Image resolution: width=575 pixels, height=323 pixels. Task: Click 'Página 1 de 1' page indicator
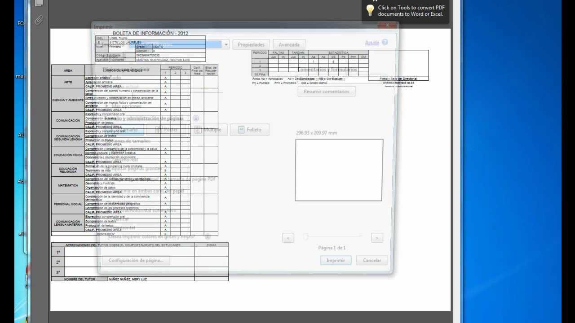[332, 248]
